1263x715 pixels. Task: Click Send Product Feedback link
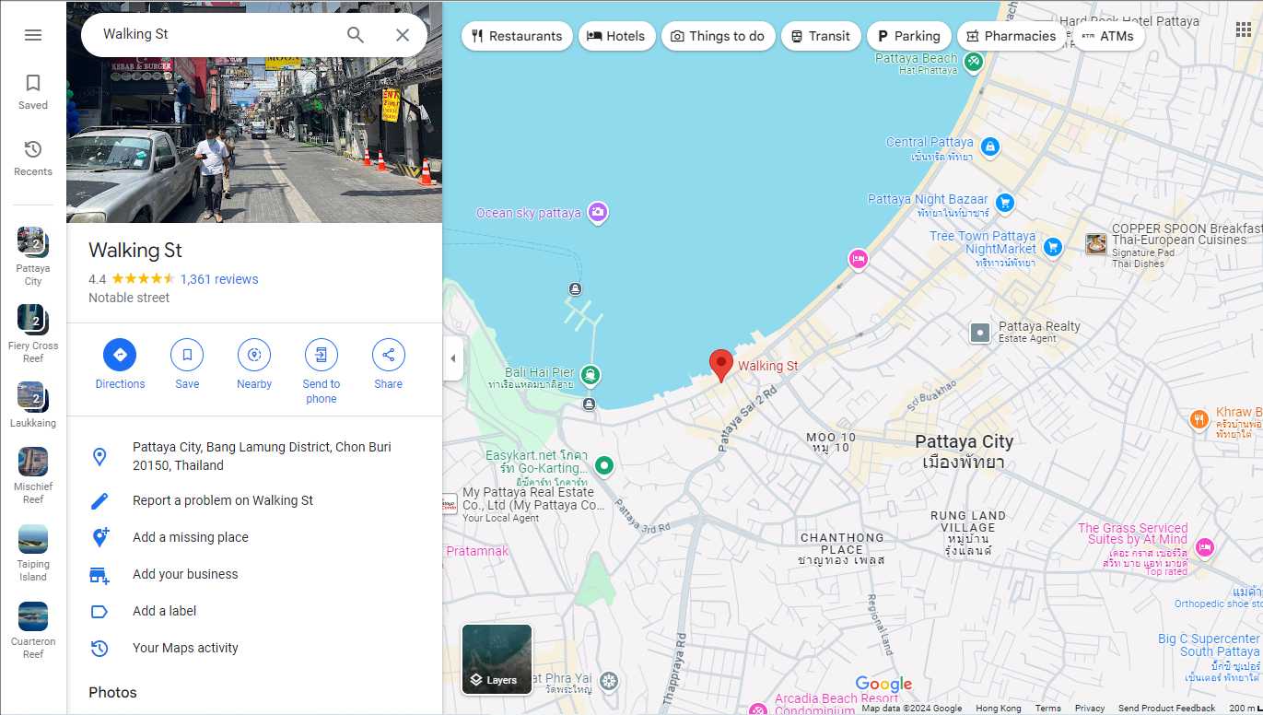pos(1167,709)
